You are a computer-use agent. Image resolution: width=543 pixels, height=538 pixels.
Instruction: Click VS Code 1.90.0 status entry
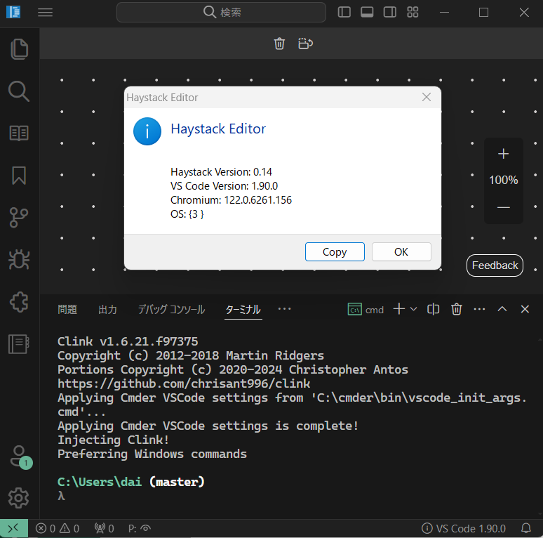pyautogui.click(x=464, y=528)
